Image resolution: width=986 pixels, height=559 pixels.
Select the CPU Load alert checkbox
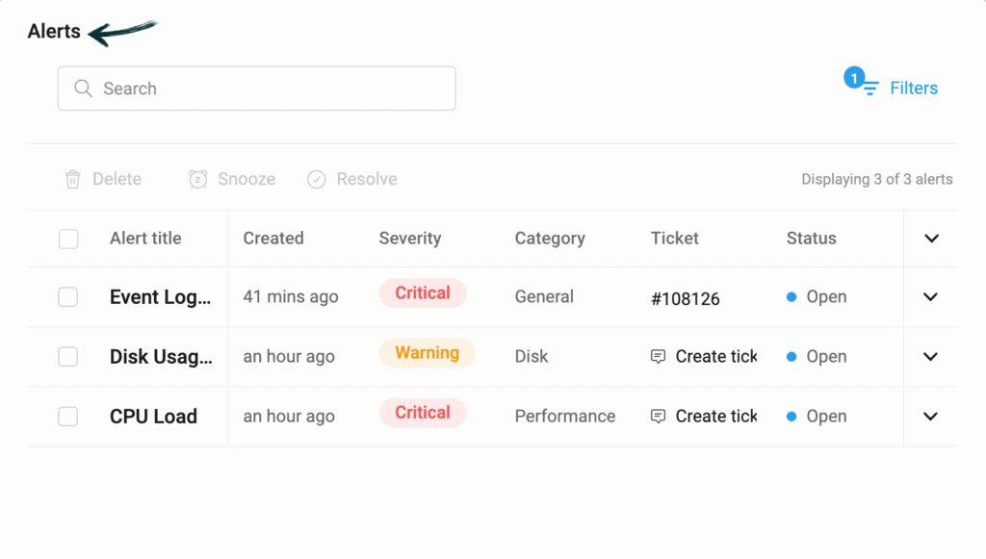point(68,416)
